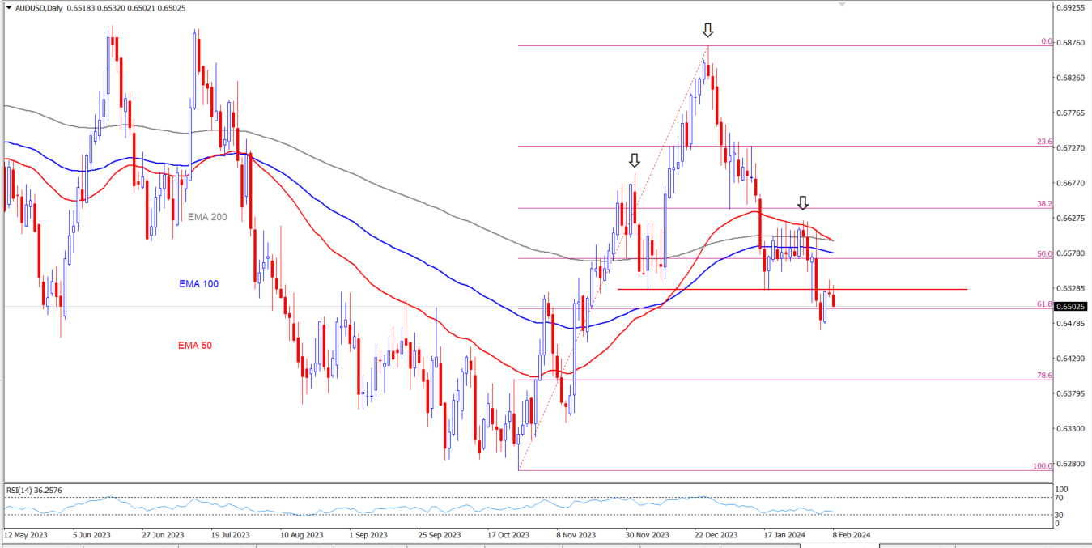Click the blue EMA 100 text label
Image resolution: width=1092 pixels, height=548 pixels.
(x=198, y=284)
